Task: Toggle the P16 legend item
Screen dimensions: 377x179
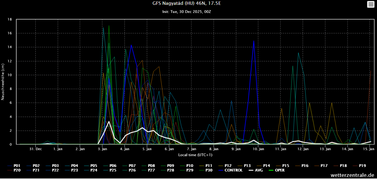Action: [x=304, y=166]
